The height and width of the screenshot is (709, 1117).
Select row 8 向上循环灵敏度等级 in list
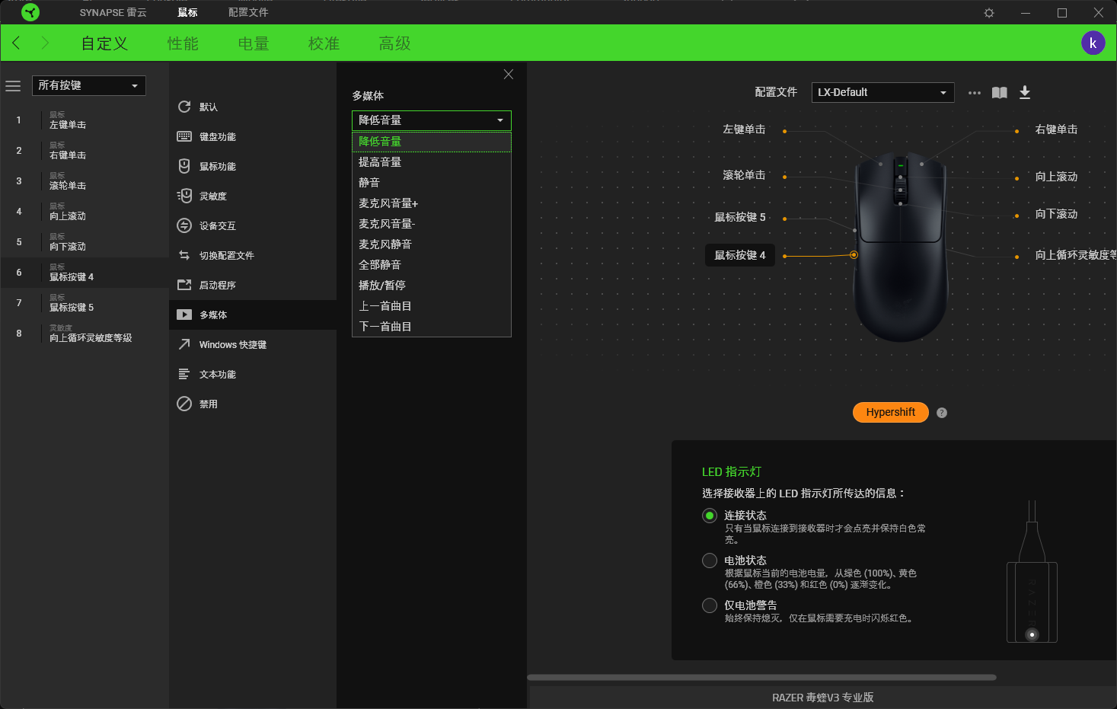click(85, 334)
